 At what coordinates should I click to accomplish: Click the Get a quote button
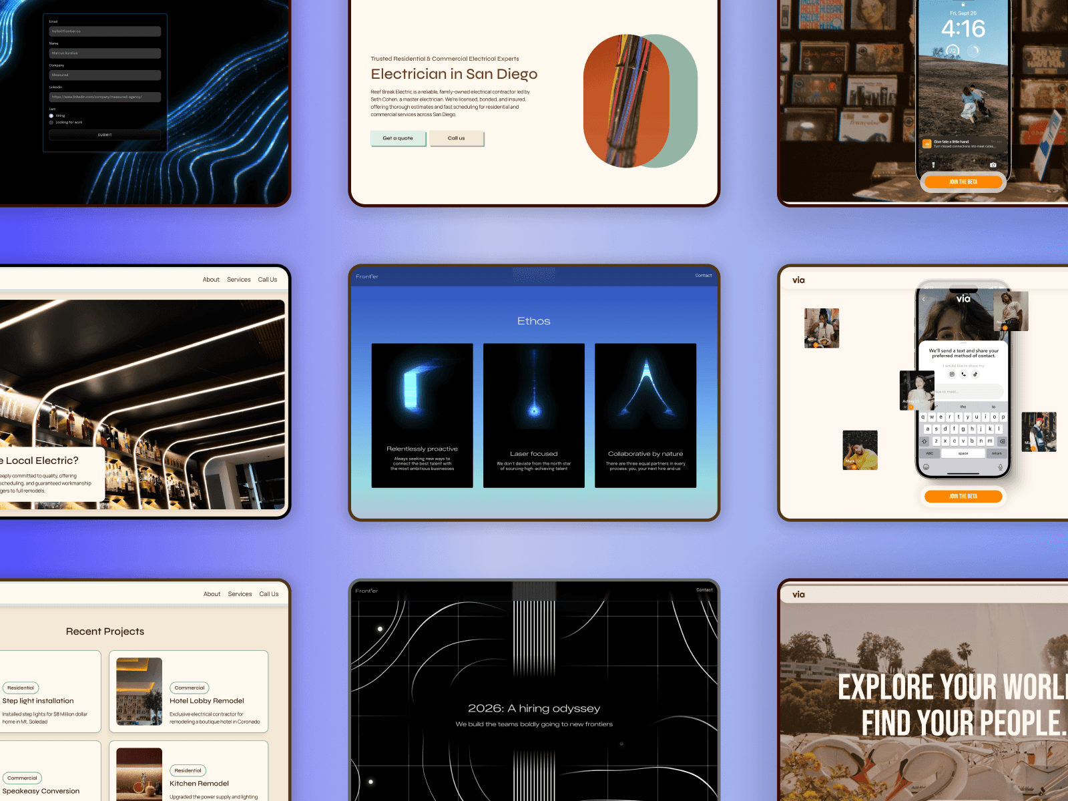(x=398, y=138)
